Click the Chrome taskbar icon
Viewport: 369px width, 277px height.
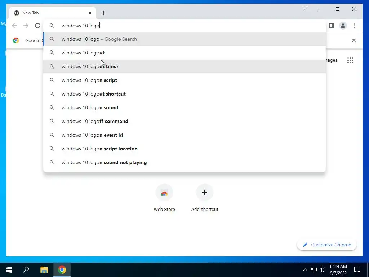coord(62,270)
